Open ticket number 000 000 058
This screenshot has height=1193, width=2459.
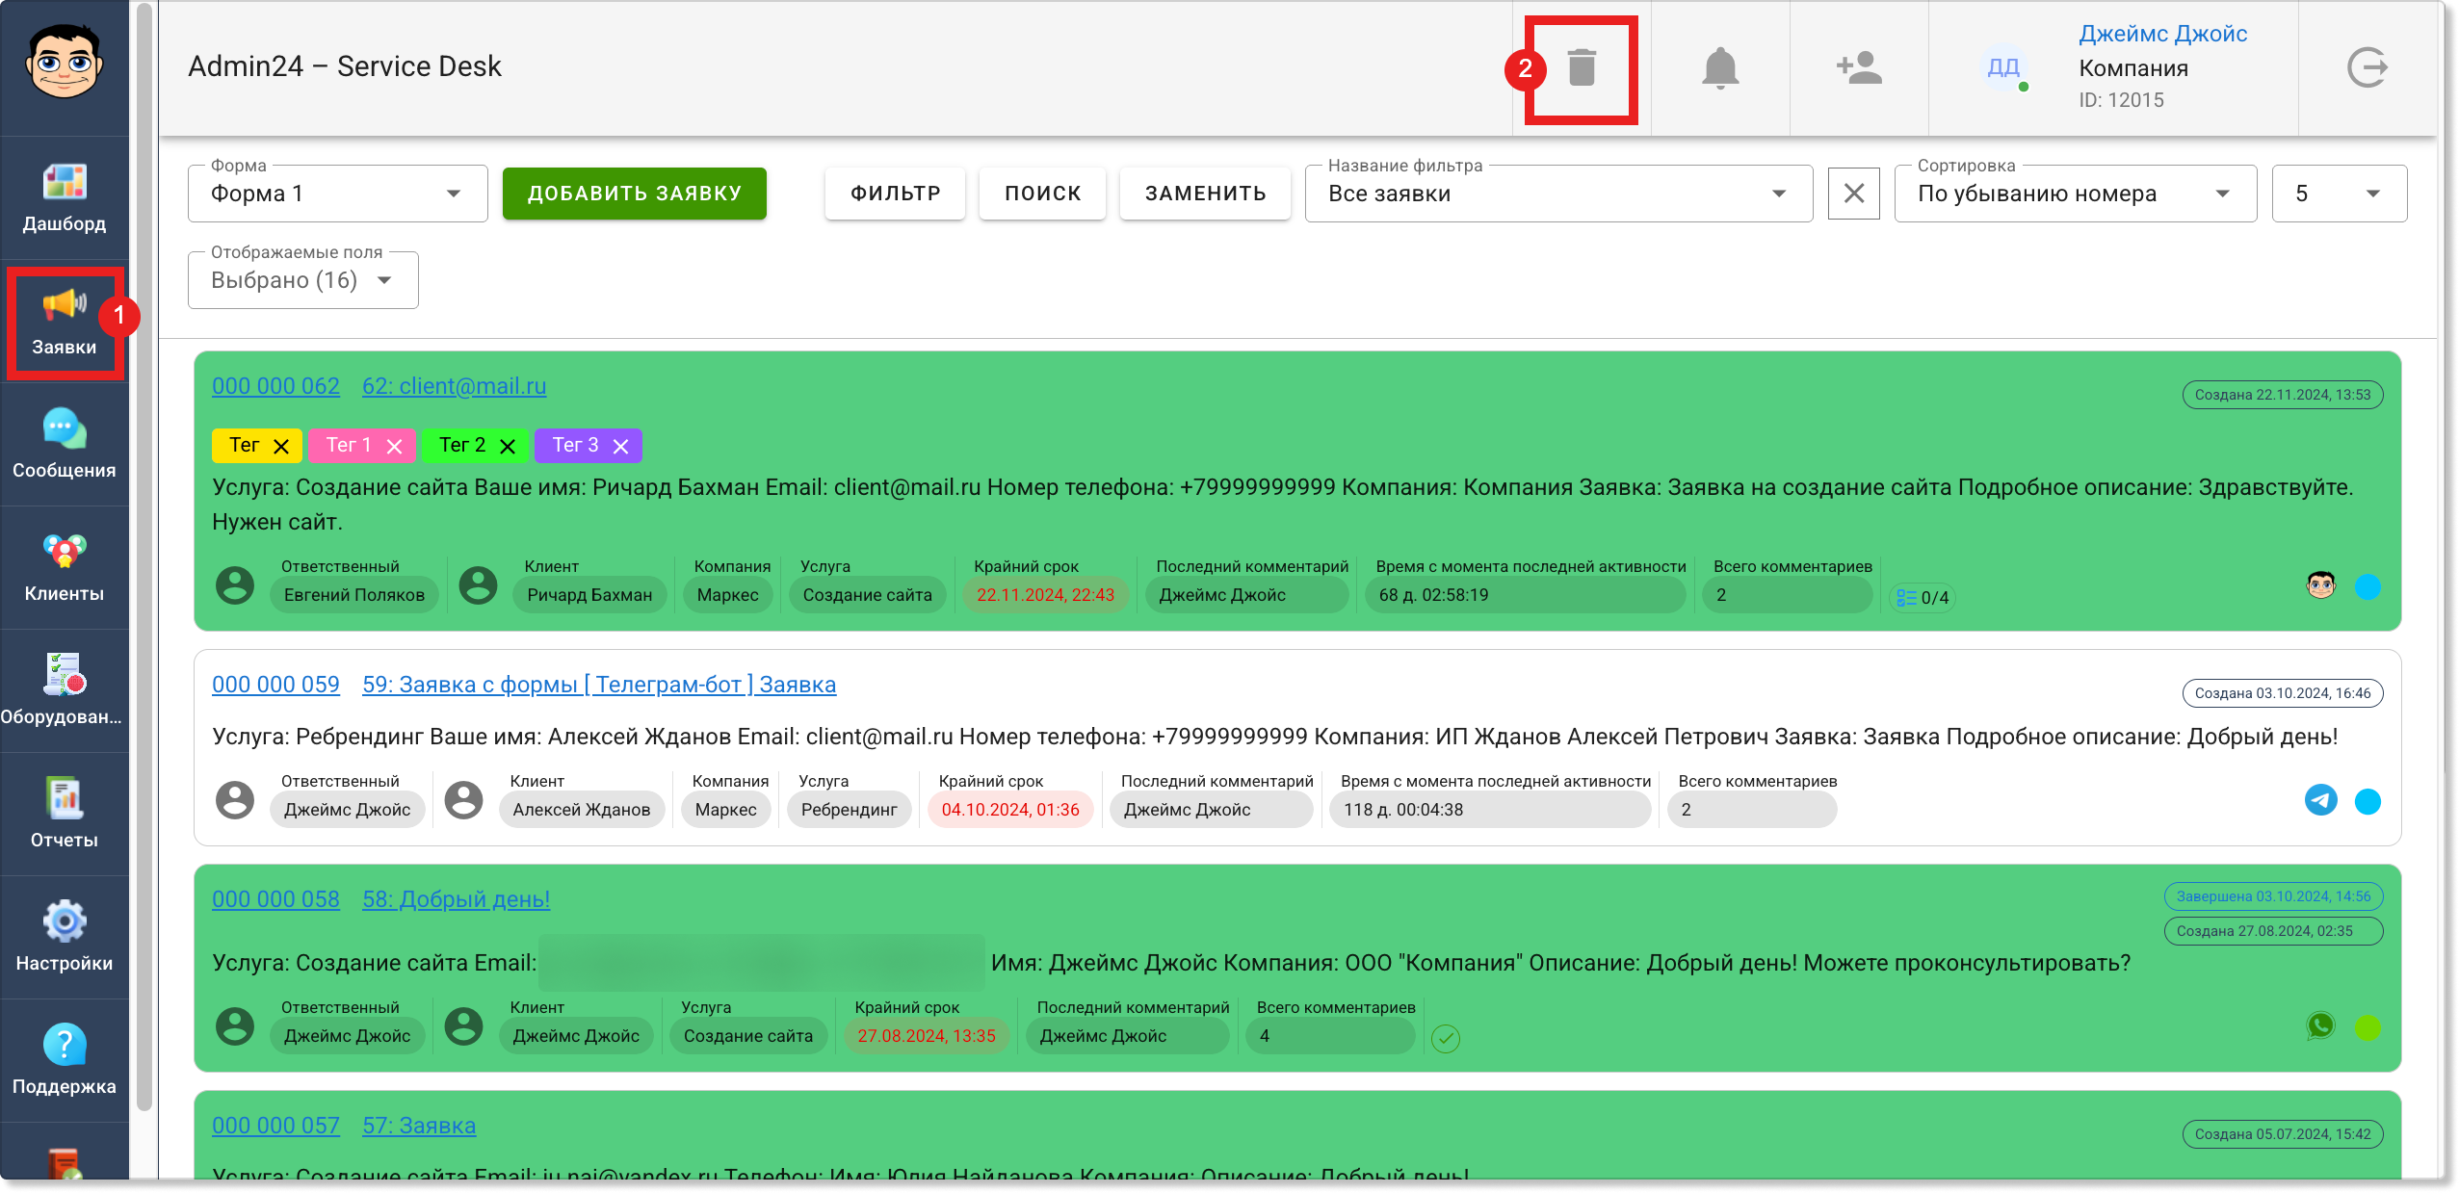click(275, 899)
